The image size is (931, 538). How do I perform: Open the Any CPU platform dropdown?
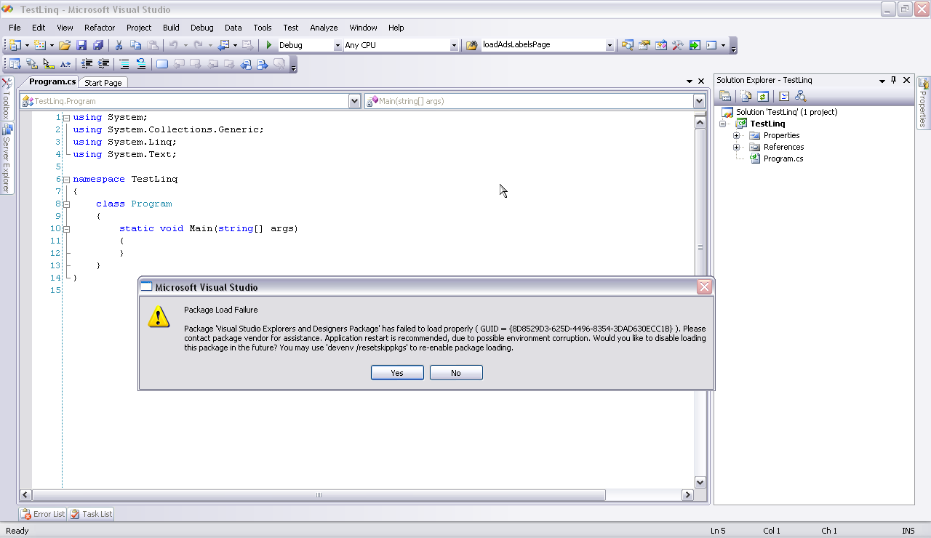point(454,45)
